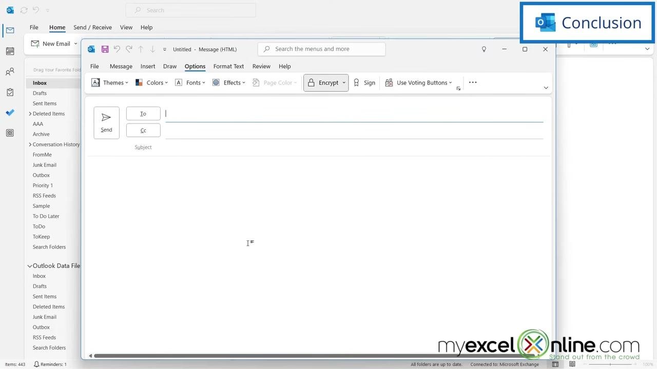Switch to the Draw ribbon tab
The width and height of the screenshot is (657, 369).
point(170,66)
